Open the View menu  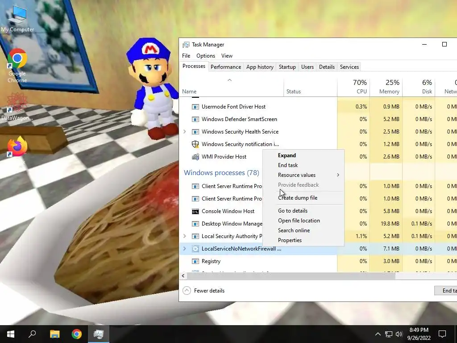(x=227, y=56)
